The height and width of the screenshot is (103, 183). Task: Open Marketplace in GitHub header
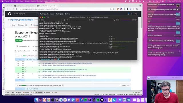pyautogui.click(x=59, y=14)
